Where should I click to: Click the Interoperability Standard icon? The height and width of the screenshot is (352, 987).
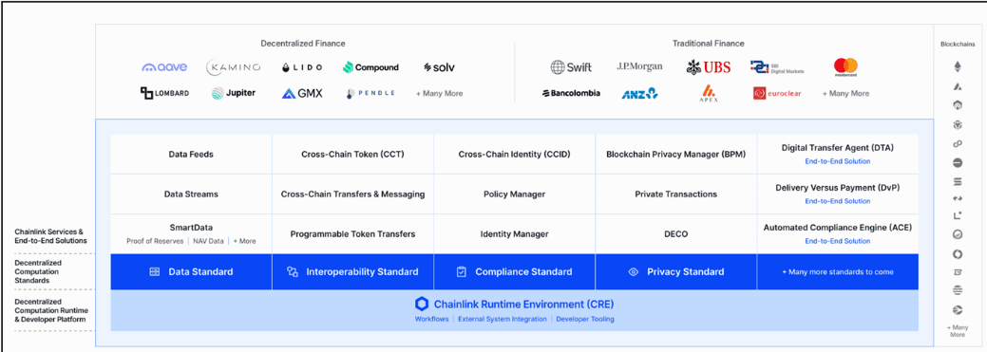tap(292, 272)
